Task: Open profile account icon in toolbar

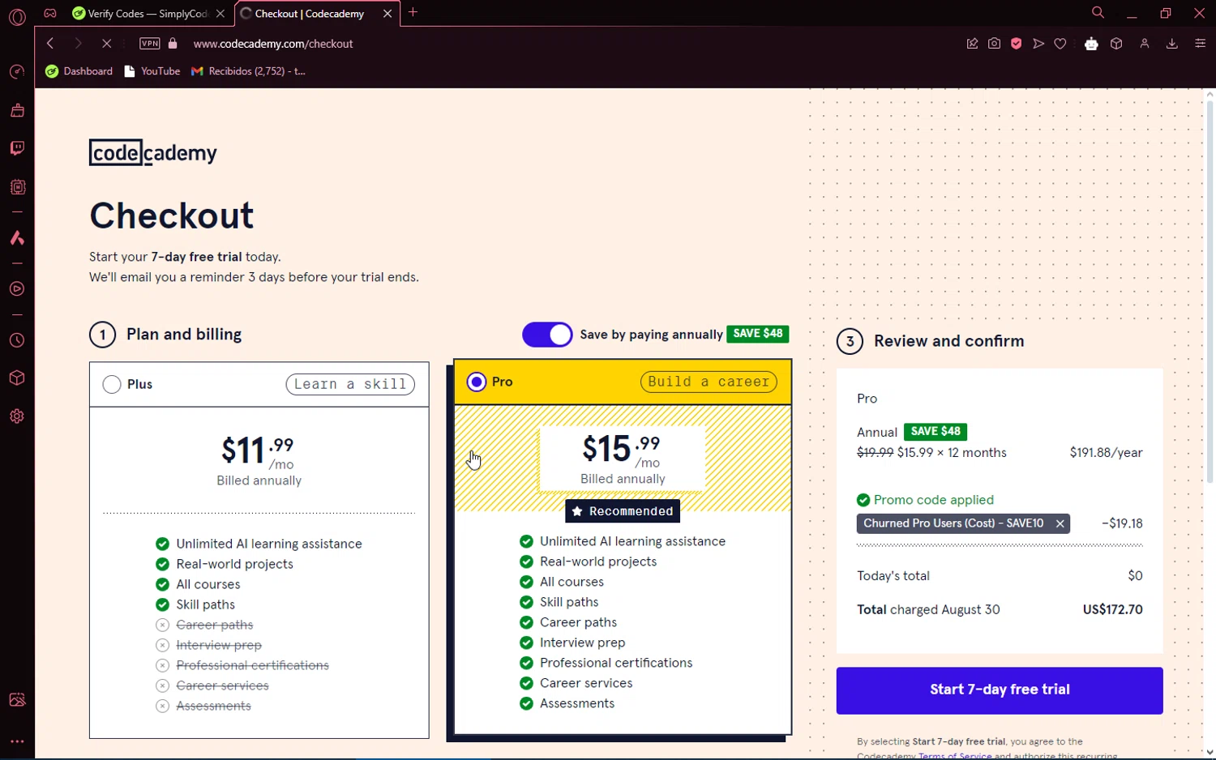Action: pyautogui.click(x=1145, y=44)
